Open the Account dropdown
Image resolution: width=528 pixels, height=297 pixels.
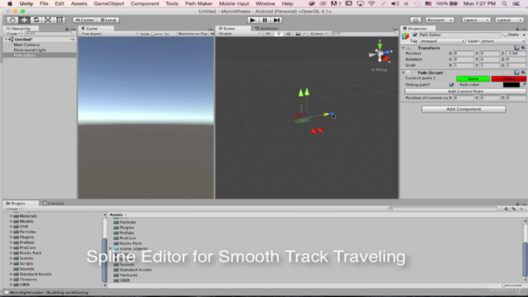coord(440,20)
